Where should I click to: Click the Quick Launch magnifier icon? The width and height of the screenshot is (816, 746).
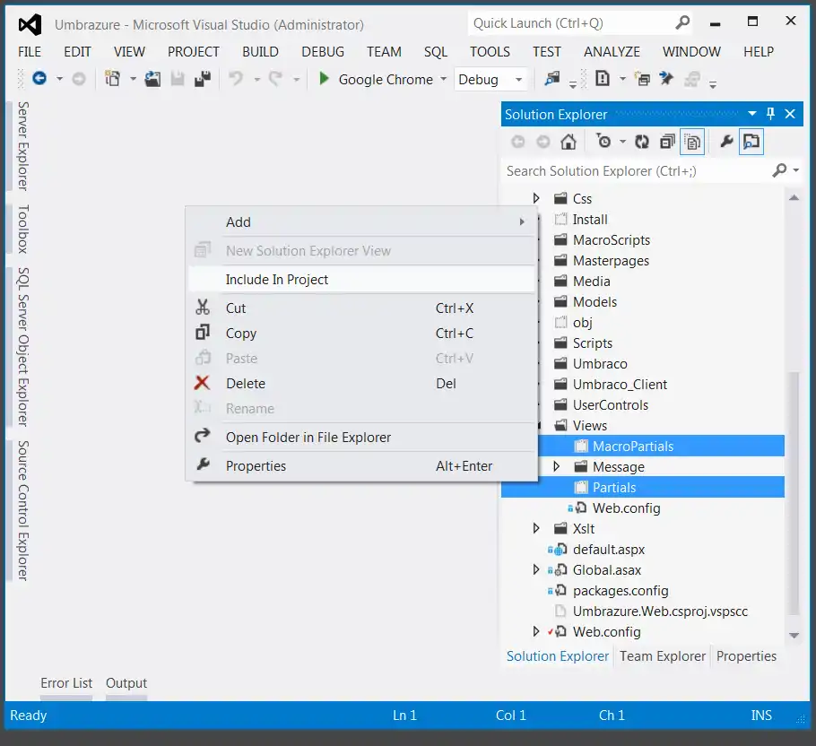682,23
